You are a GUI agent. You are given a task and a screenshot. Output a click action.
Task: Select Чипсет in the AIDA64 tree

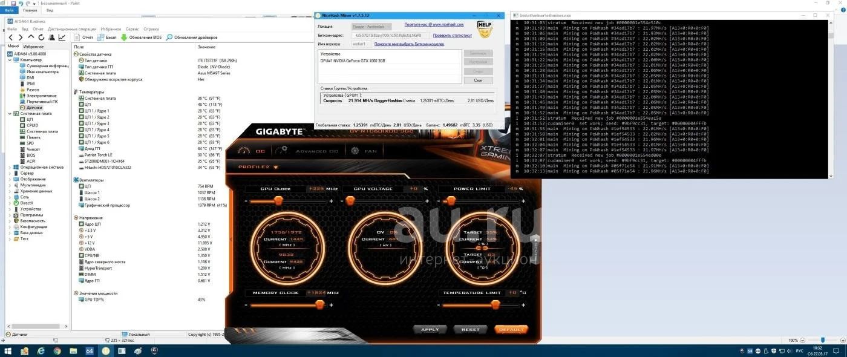pyautogui.click(x=30, y=149)
